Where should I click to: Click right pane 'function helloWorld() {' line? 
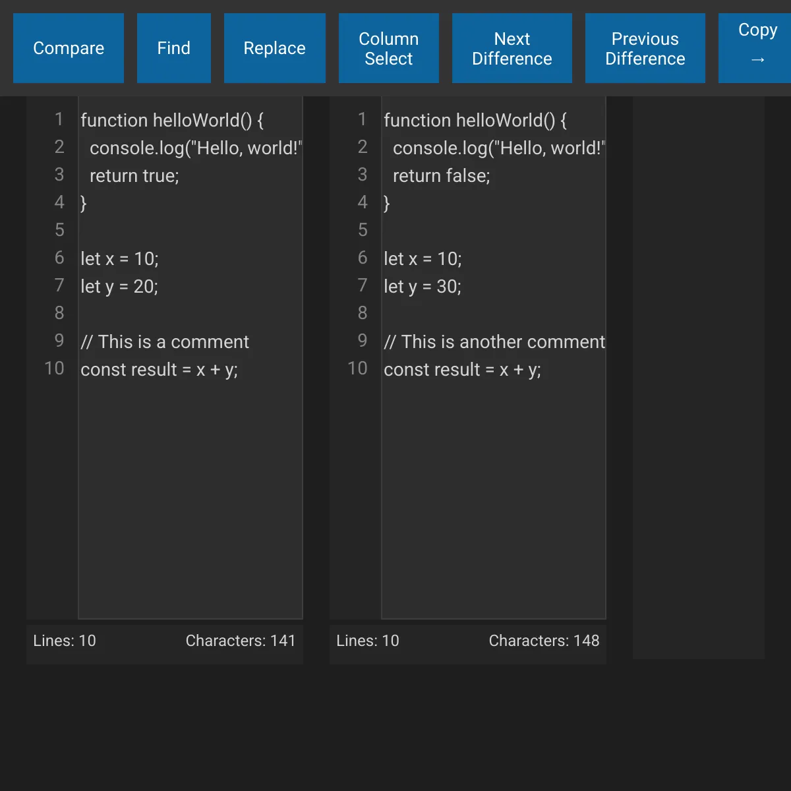[x=475, y=120]
